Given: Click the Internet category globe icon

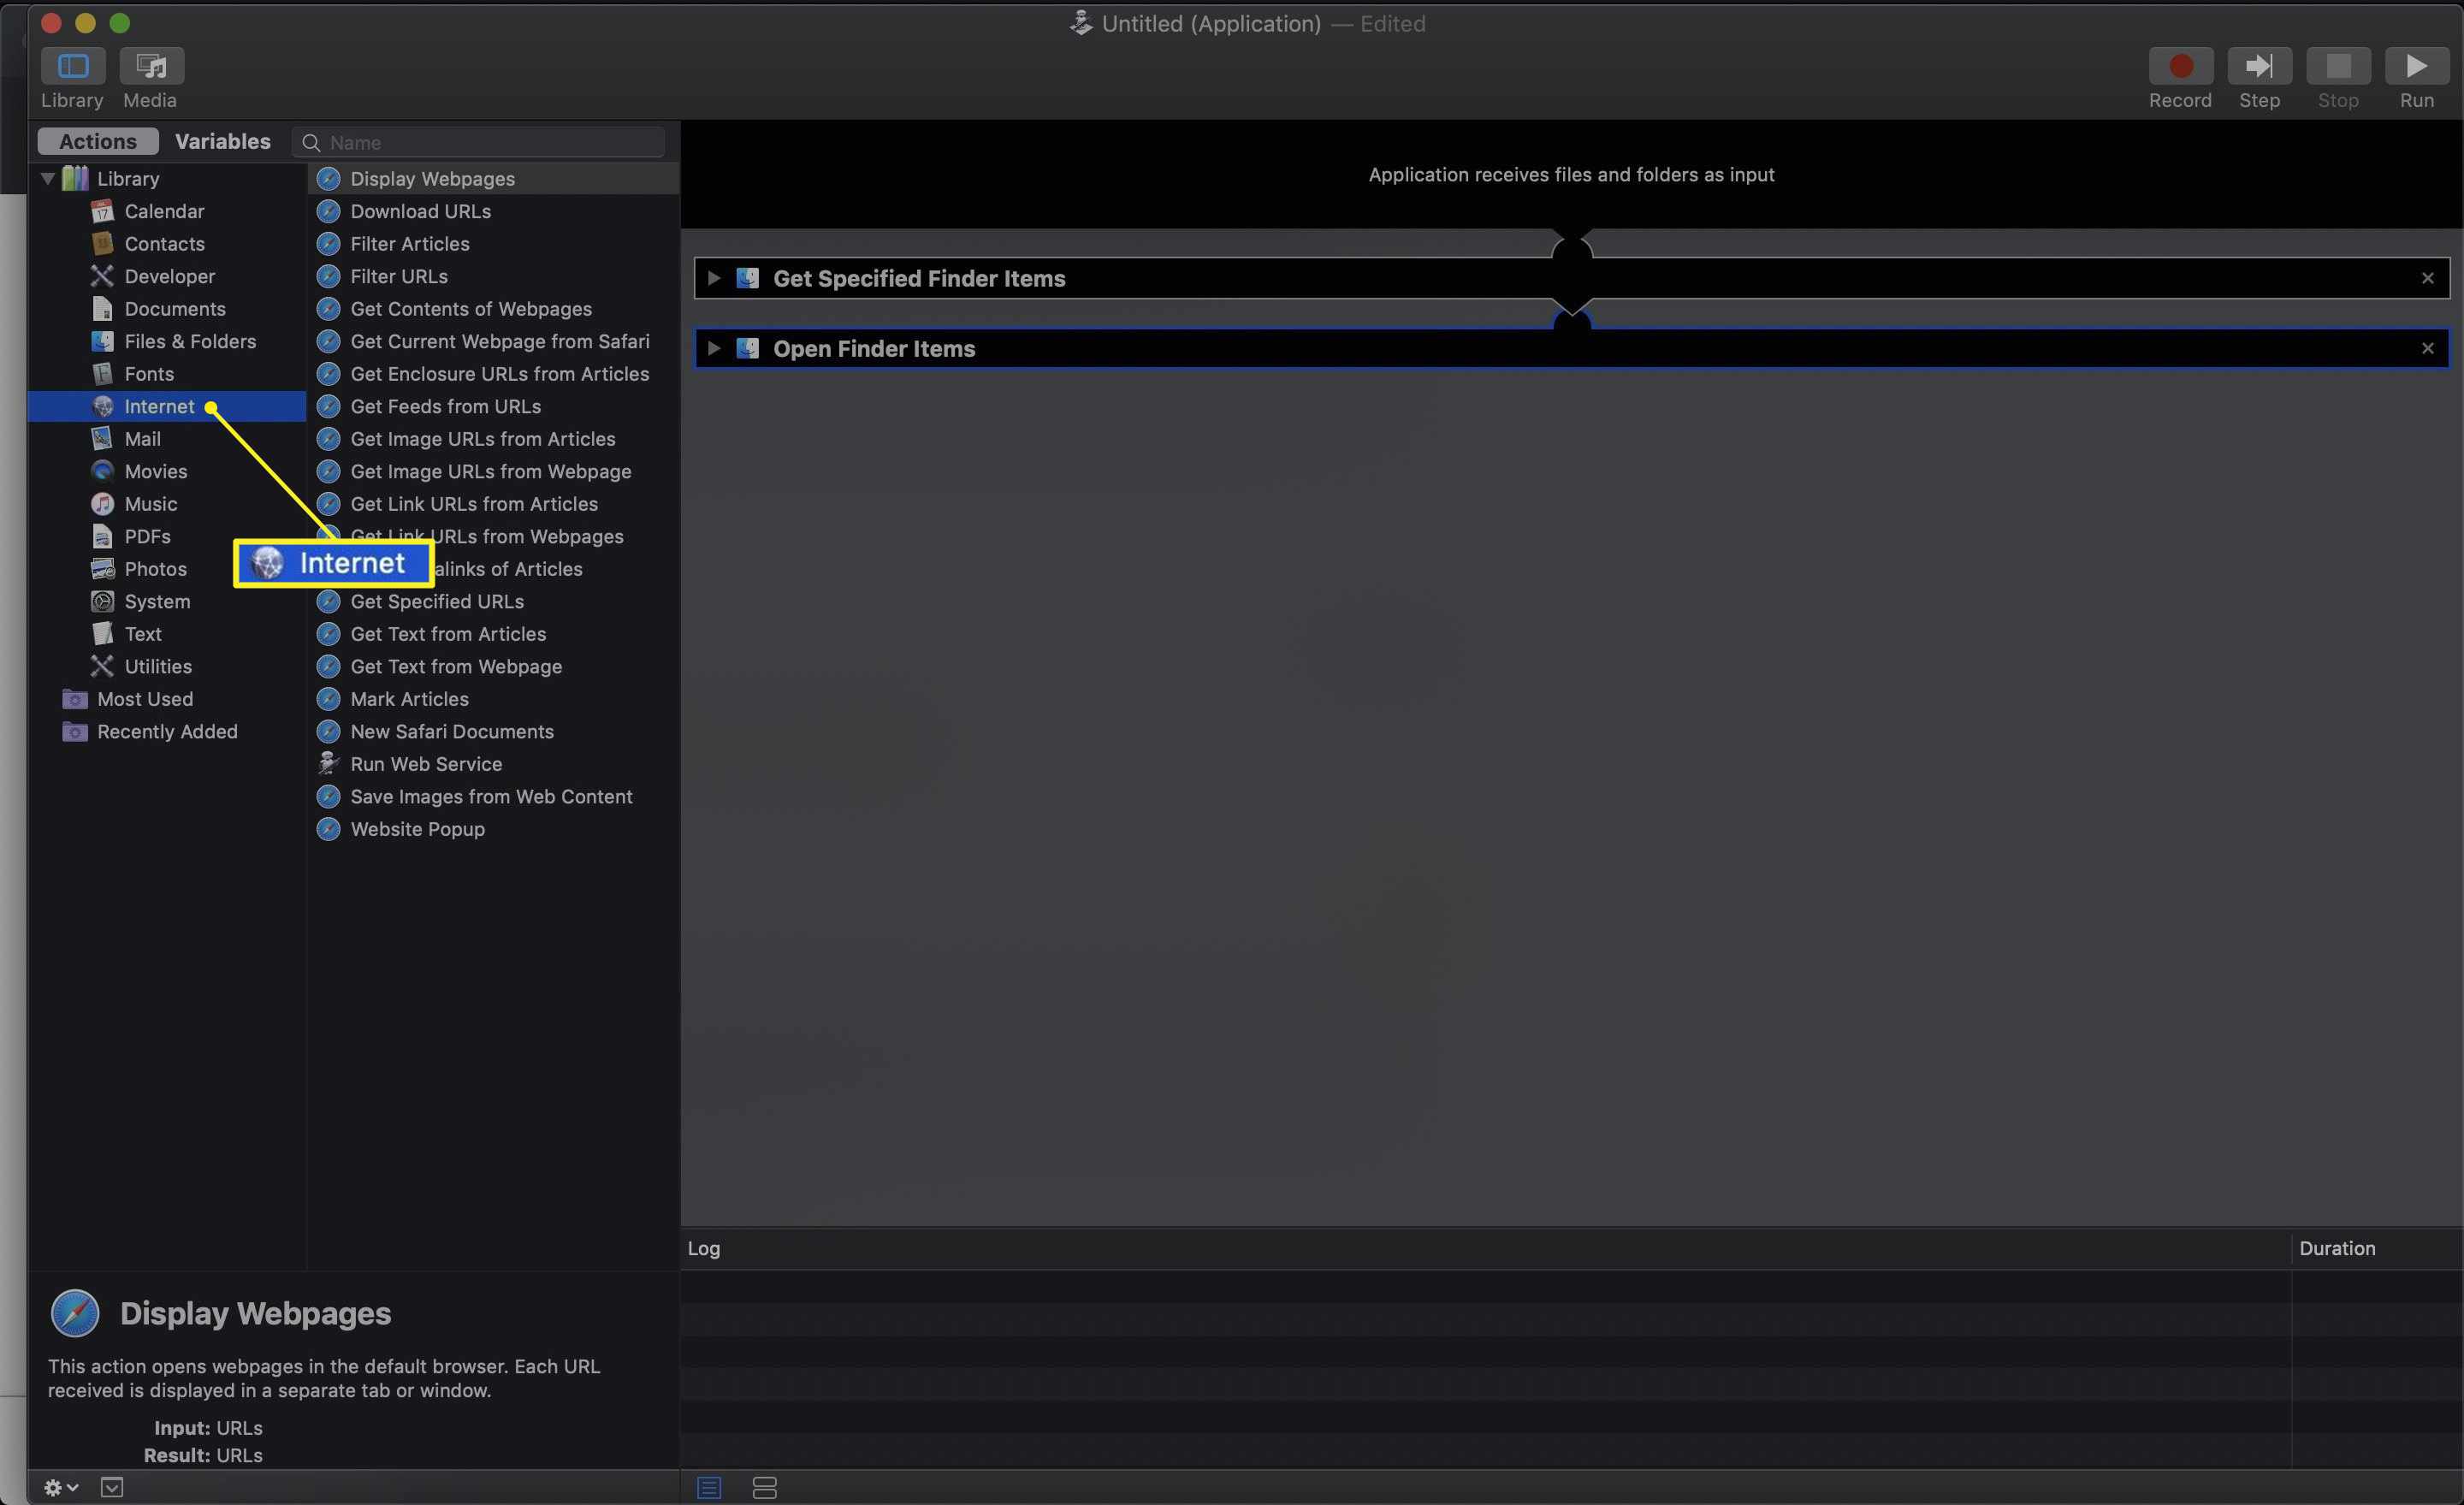Looking at the screenshot, I should [102, 405].
